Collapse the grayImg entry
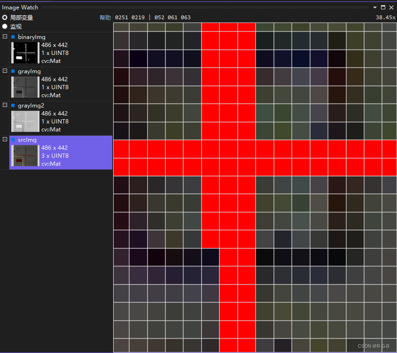 [5, 70]
